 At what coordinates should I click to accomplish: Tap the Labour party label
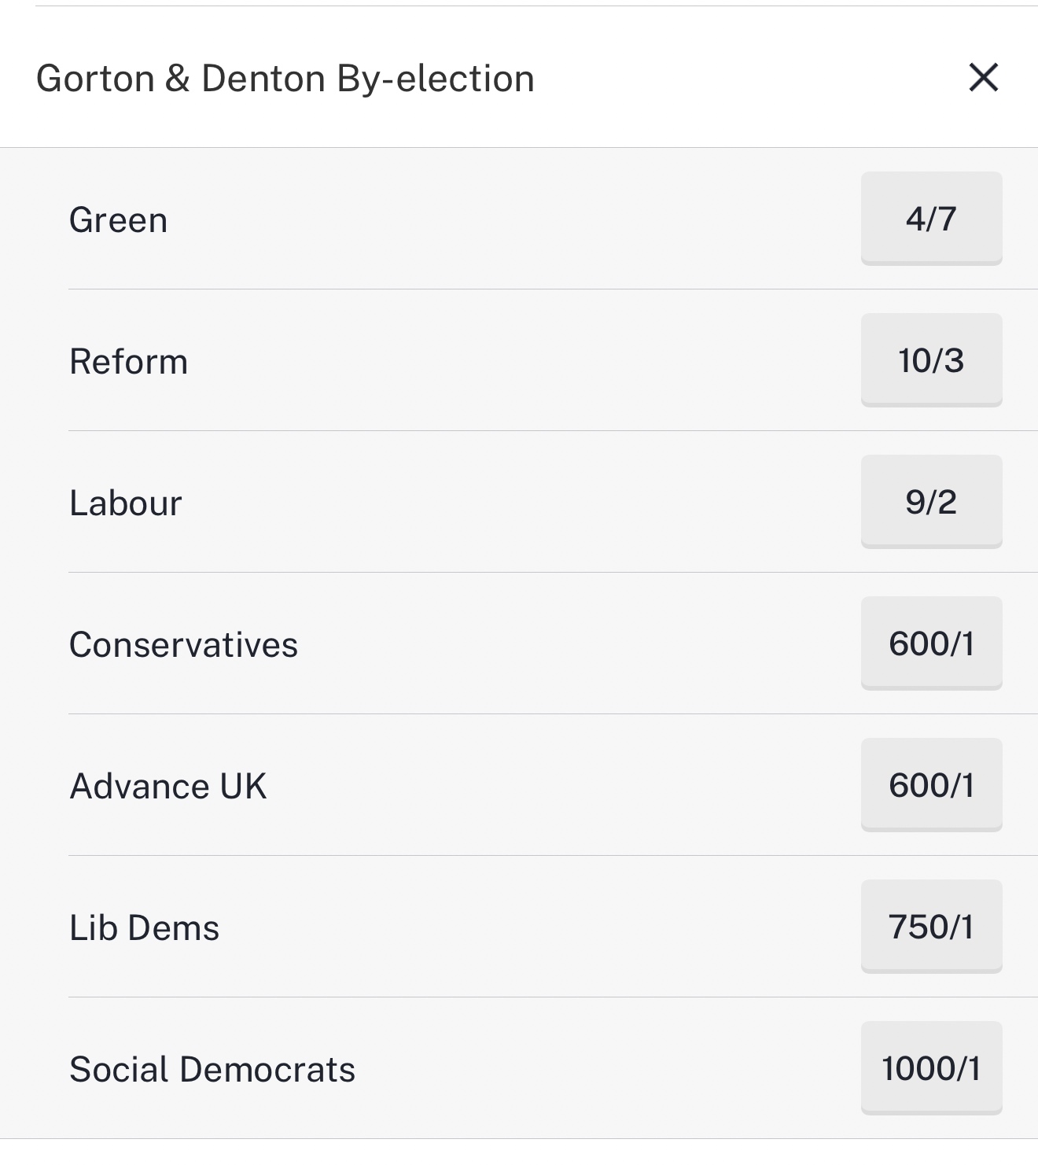pos(126,503)
